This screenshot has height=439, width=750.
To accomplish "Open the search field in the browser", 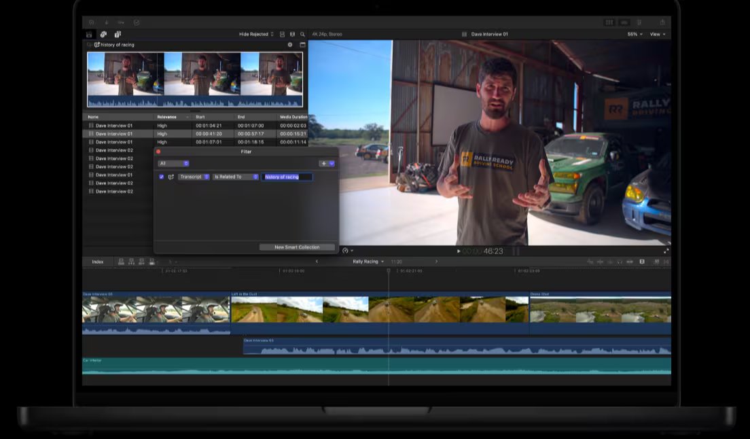I will pyautogui.click(x=302, y=34).
